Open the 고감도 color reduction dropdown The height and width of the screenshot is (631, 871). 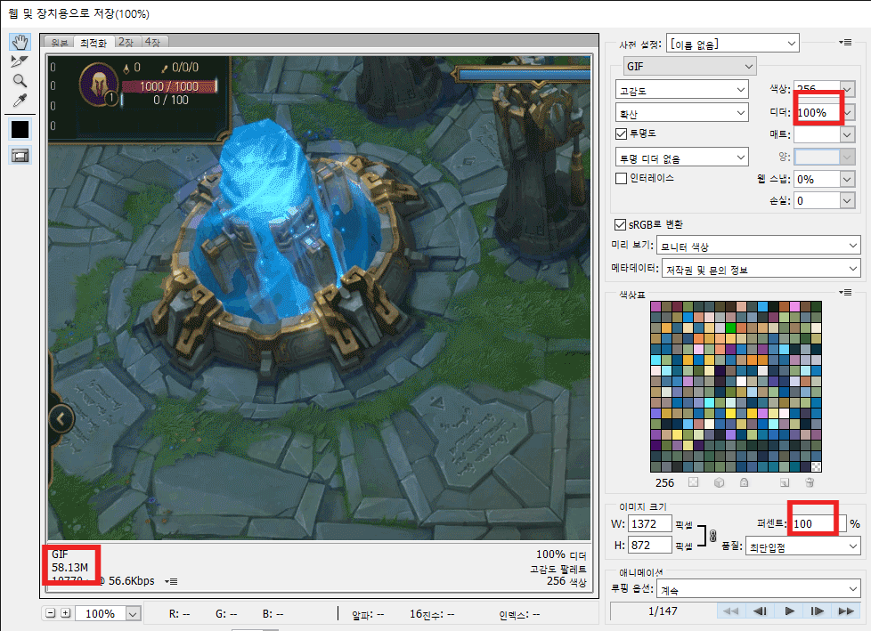point(681,90)
